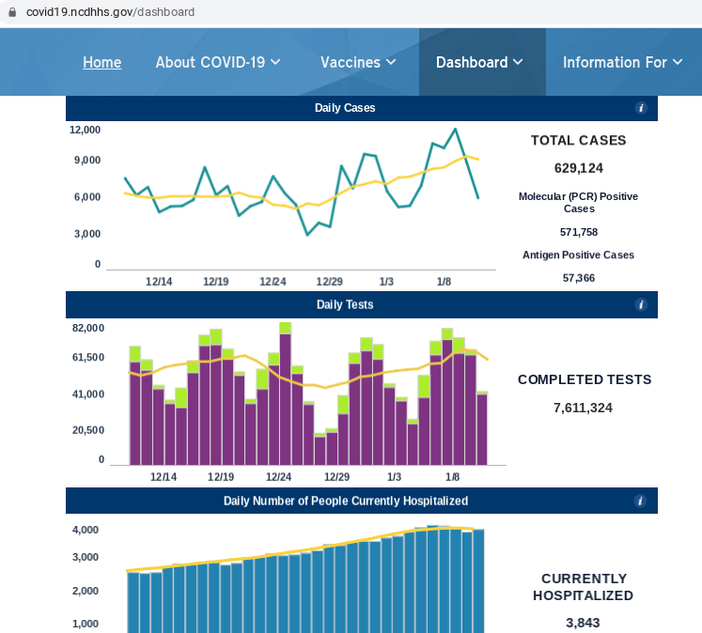Click the Antigen Positive Cases label
Image resolution: width=702 pixels, height=633 pixels.
click(578, 255)
